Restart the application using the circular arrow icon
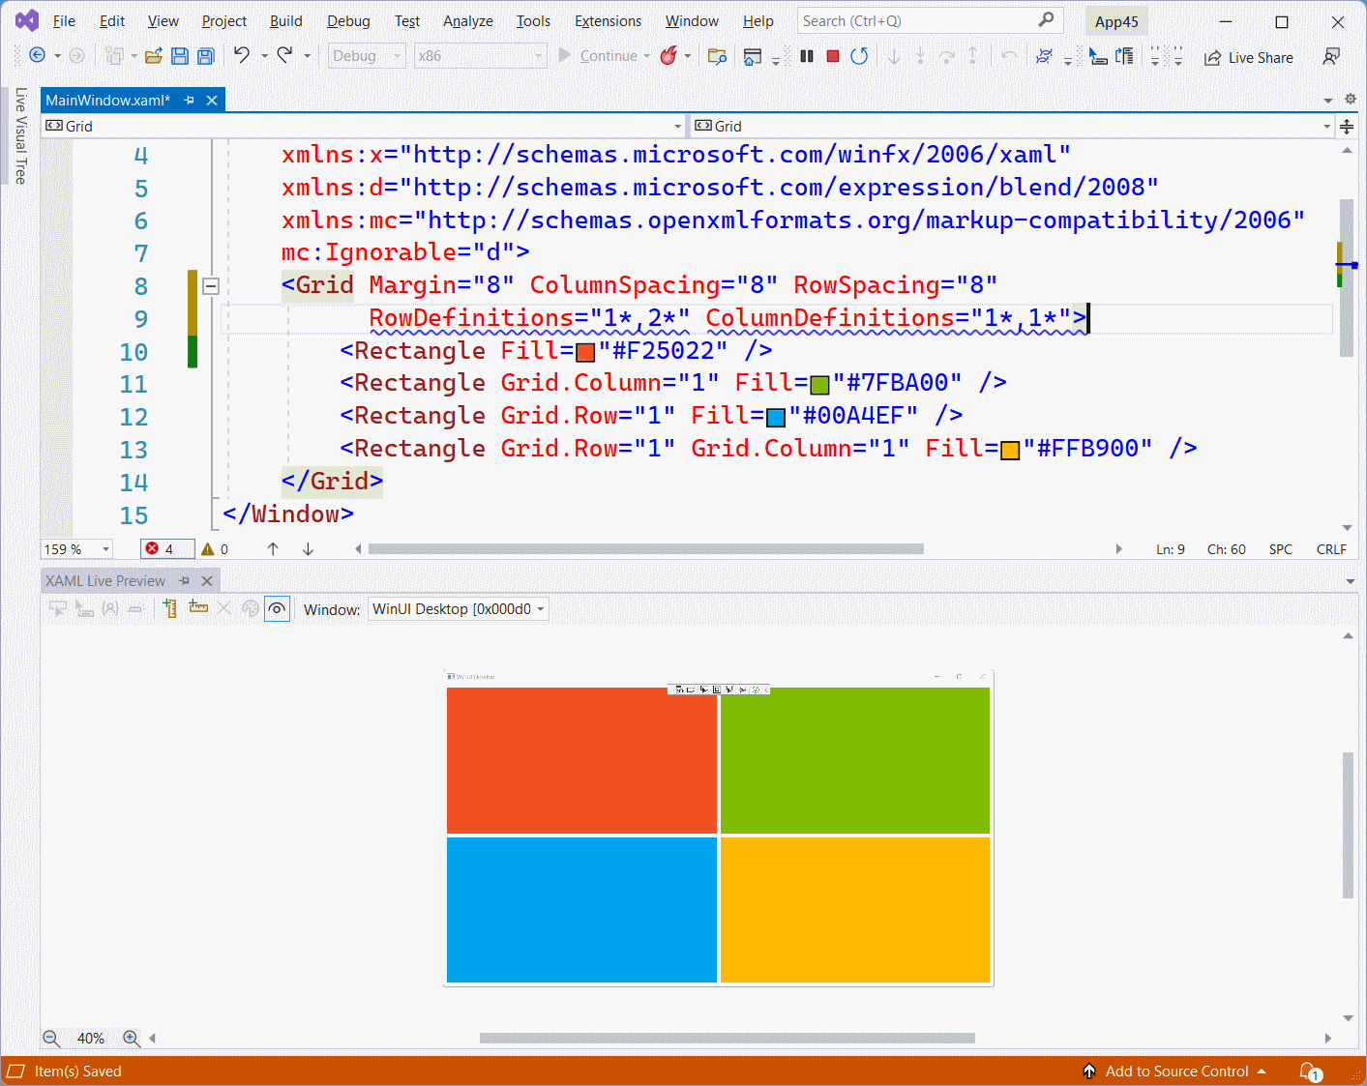 click(859, 56)
